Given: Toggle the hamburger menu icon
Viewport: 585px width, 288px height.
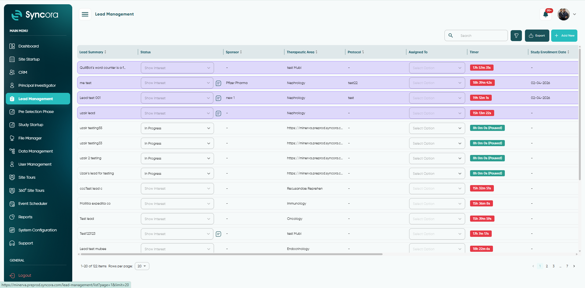Looking at the screenshot, I should tap(85, 14).
